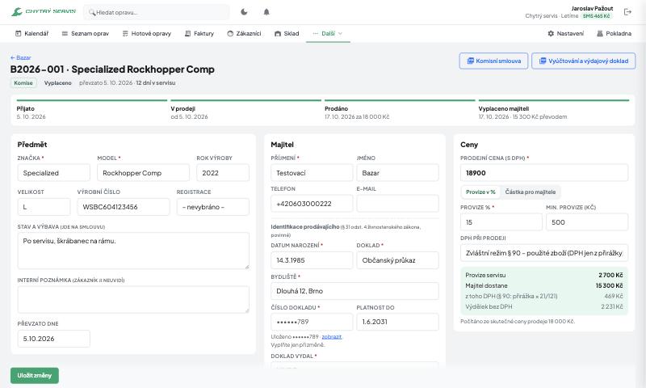
Task: Select the Částka pro majitele mode
Action: pos(531,192)
